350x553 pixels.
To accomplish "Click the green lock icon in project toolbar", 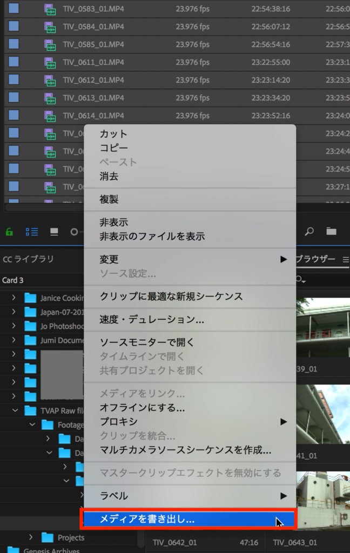I will (9, 232).
